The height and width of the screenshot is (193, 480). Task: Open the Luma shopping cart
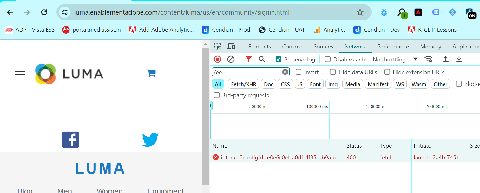tap(151, 73)
